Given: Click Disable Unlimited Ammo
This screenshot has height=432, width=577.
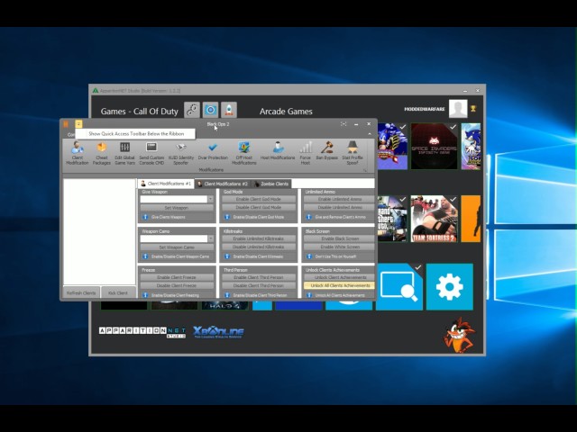Looking at the screenshot, I should point(340,208).
